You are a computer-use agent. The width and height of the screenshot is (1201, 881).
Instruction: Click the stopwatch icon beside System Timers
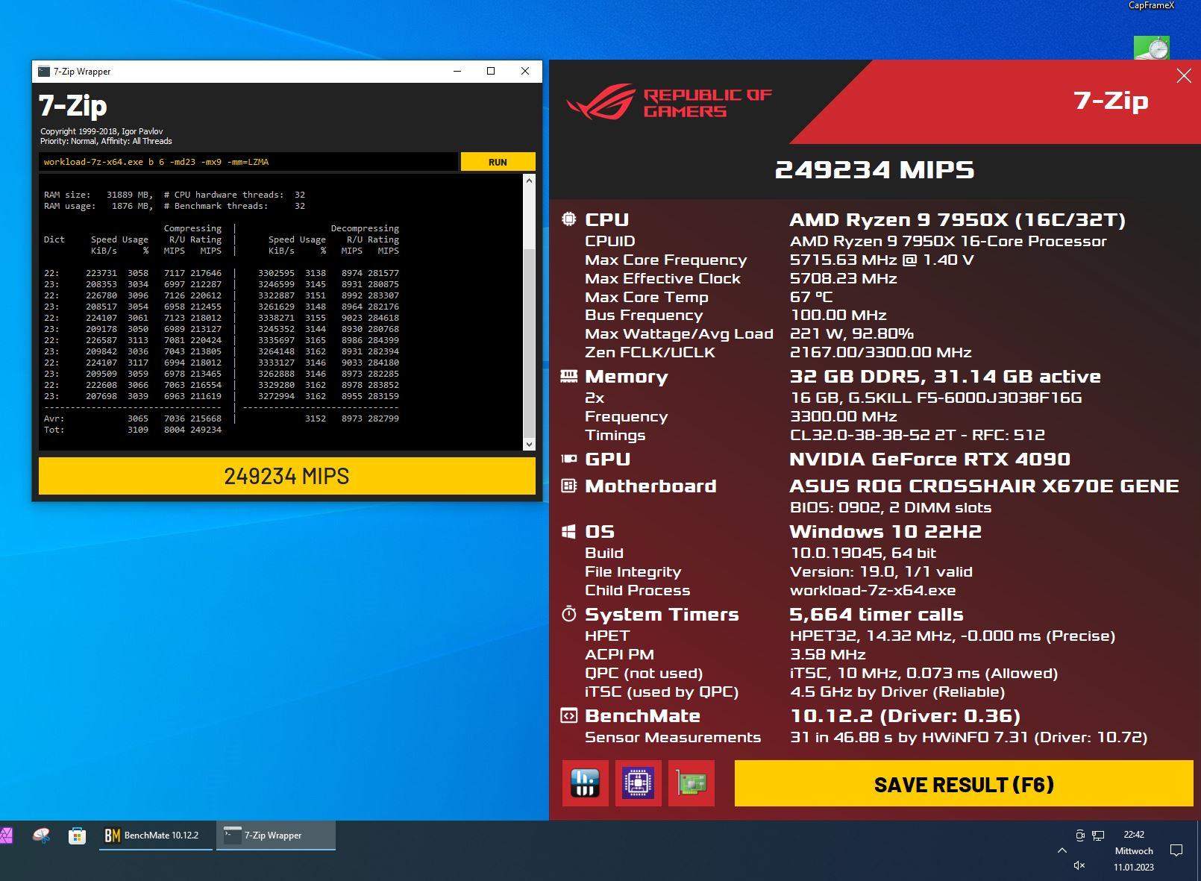[x=568, y=614]
